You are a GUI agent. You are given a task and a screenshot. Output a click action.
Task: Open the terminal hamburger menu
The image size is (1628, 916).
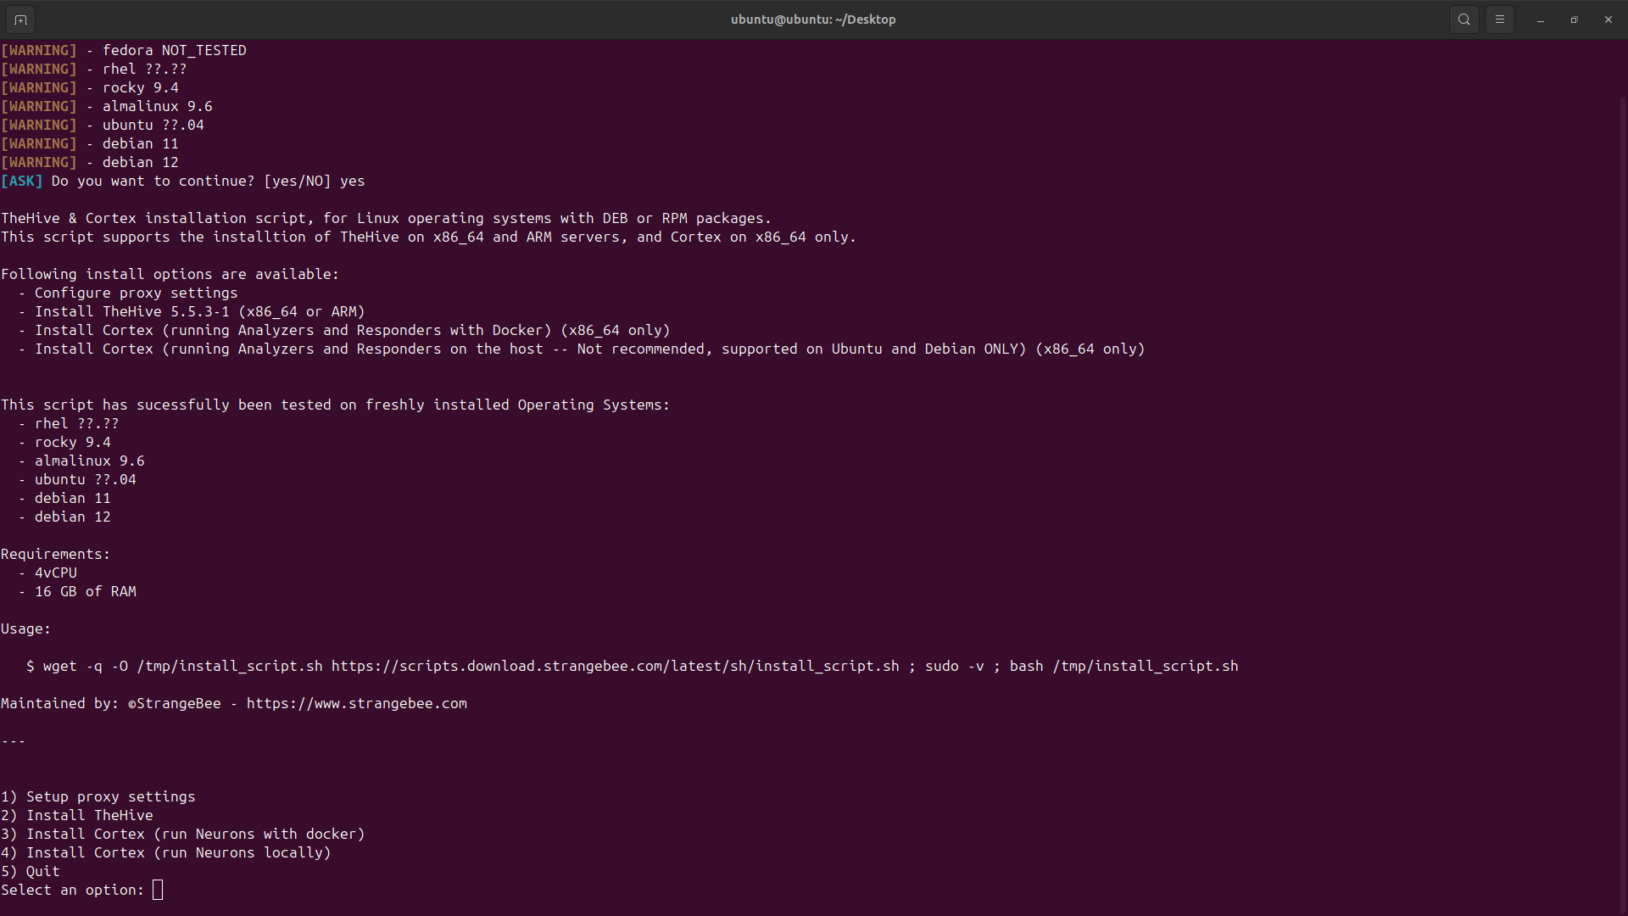pyautogui.click(x=1499, y=20)
